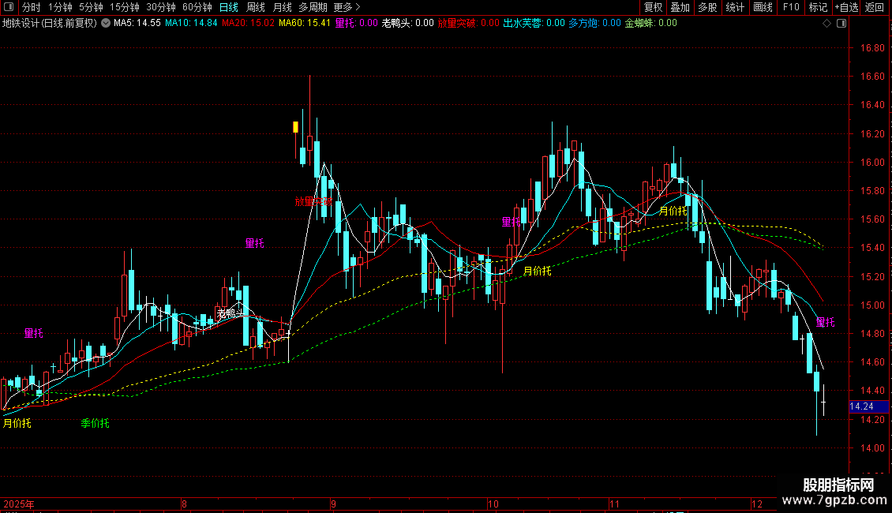Click month 10 on the time axis

click(493, 504)
